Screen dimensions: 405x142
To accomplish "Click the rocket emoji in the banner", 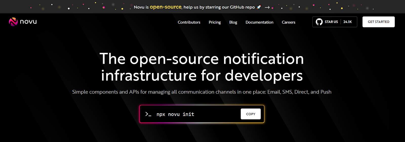I will pos(259,7).
